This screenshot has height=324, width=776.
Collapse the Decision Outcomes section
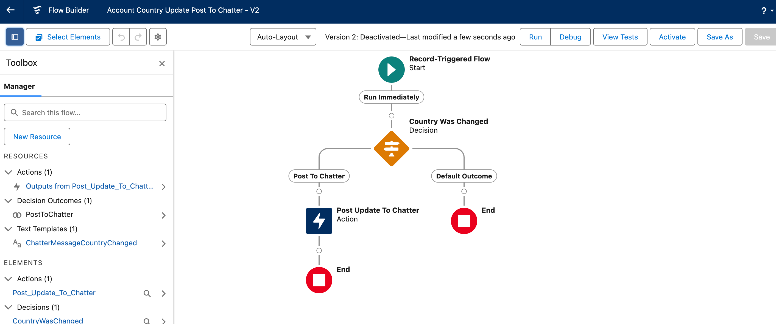(x=9, y=200)
